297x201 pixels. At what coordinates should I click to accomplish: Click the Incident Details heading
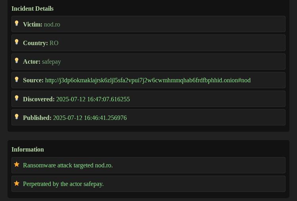(32, 9)
